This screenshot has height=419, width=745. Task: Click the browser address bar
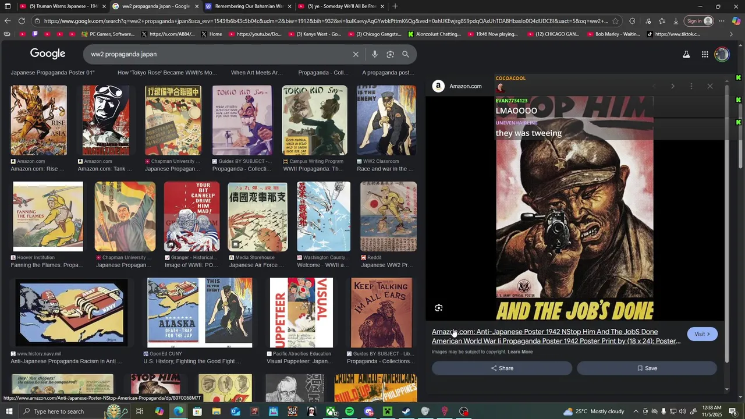326,21
